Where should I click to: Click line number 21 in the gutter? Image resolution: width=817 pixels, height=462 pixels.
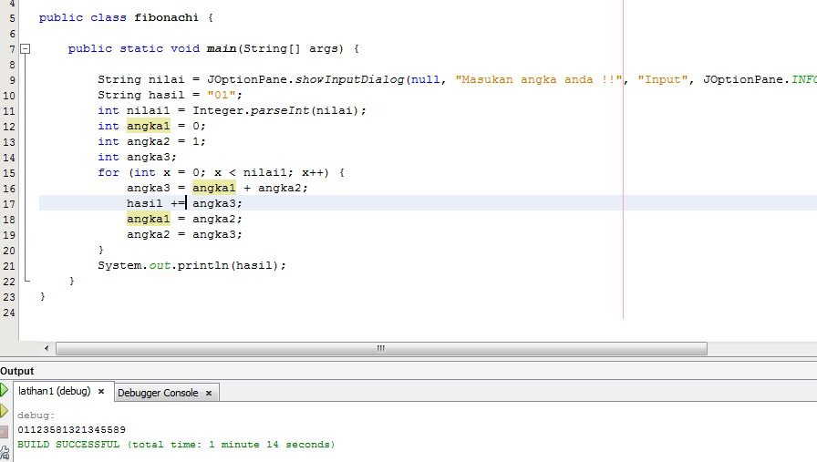pyautogui.click(x=9, y=266)
